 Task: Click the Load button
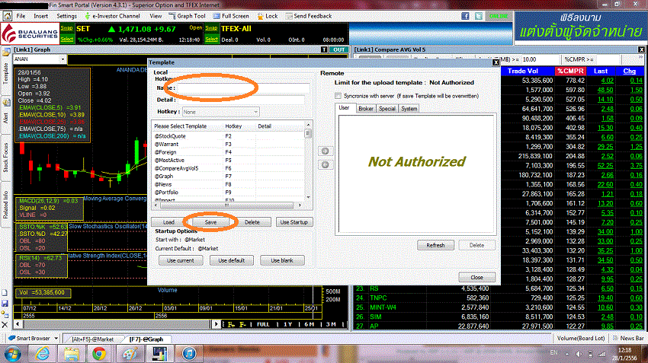(x=168, y=222)
